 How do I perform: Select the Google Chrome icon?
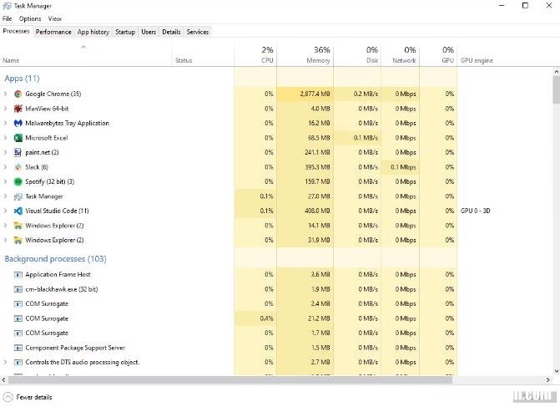18,94
